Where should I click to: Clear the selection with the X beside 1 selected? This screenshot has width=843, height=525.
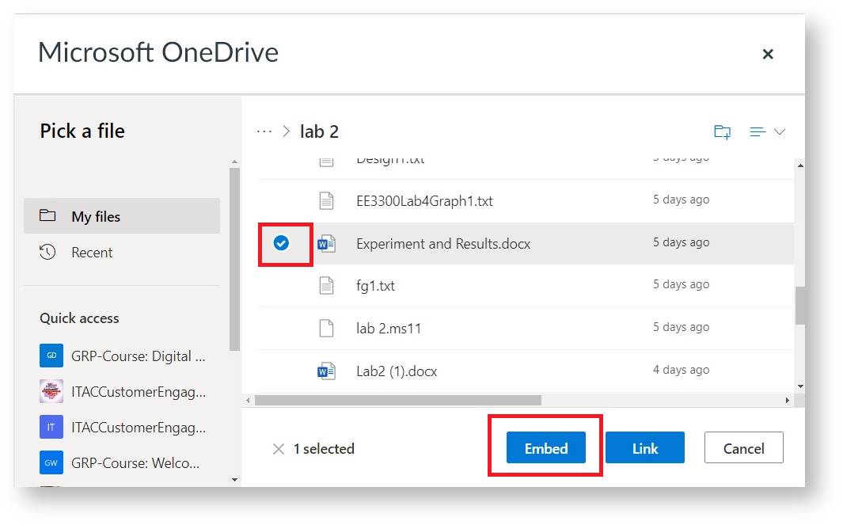click(x=279, y=449)
